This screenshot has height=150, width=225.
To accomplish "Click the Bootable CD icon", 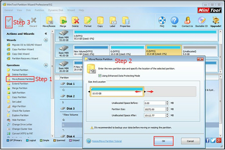I will pyautogui.click(x=202, y=20).
